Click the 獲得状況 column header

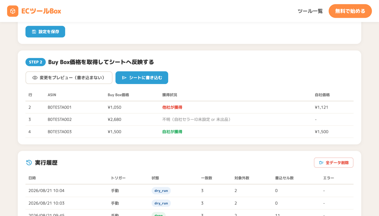pyautogui.click(x=170, y=95)
